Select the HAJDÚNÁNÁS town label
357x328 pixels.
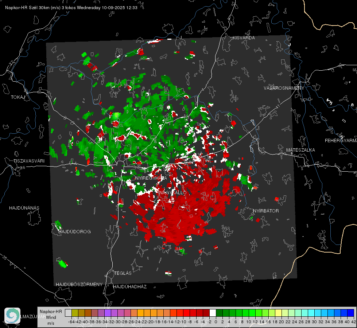click(24, 208)
